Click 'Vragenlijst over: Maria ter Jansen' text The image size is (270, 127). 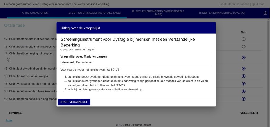click(x=84, y=57)
